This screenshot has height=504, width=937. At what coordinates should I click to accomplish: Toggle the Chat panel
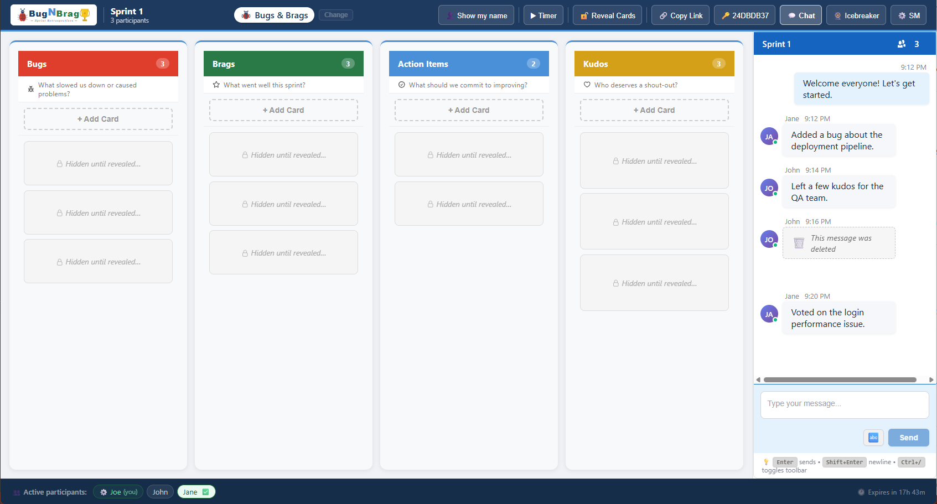coord(801,15)
